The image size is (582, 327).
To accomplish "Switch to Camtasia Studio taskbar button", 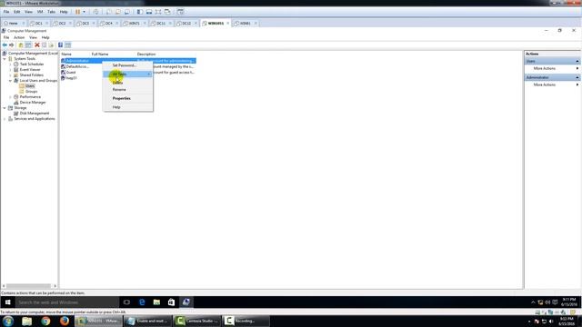I will pos(197,321).
